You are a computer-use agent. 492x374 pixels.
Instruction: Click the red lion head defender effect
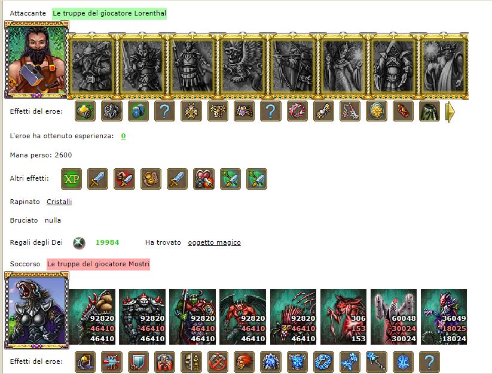(x=244, y=362)
